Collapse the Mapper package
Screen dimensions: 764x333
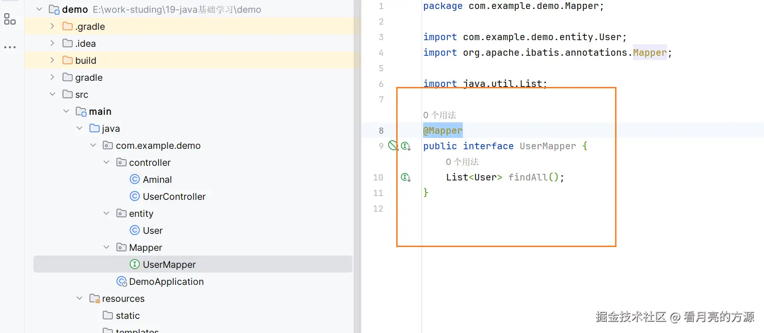(x=106, y=248)
